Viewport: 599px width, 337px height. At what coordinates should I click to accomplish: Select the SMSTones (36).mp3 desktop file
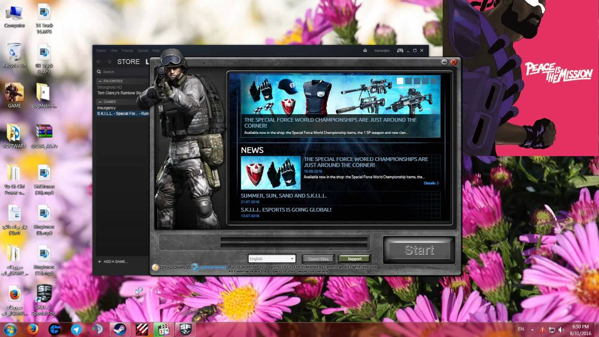coord(44,180)
